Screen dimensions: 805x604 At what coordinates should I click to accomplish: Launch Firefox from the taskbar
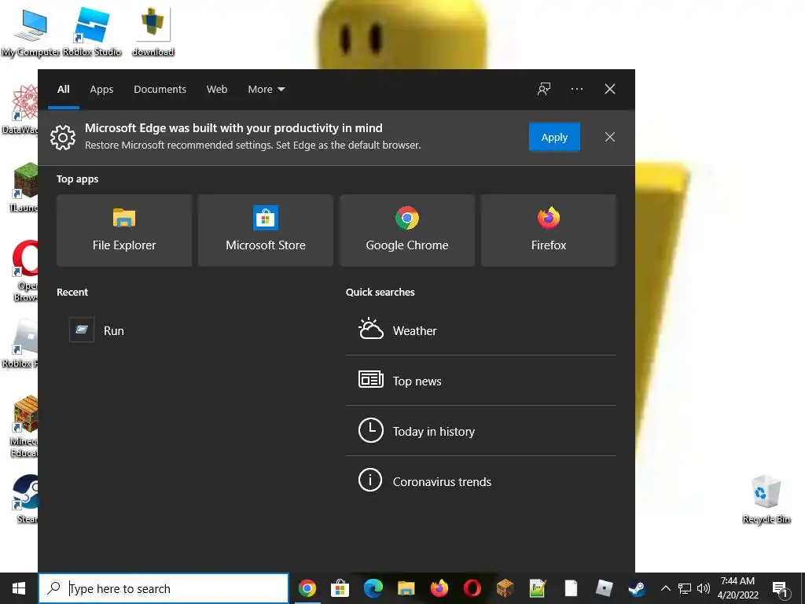[x=439, y=588]
